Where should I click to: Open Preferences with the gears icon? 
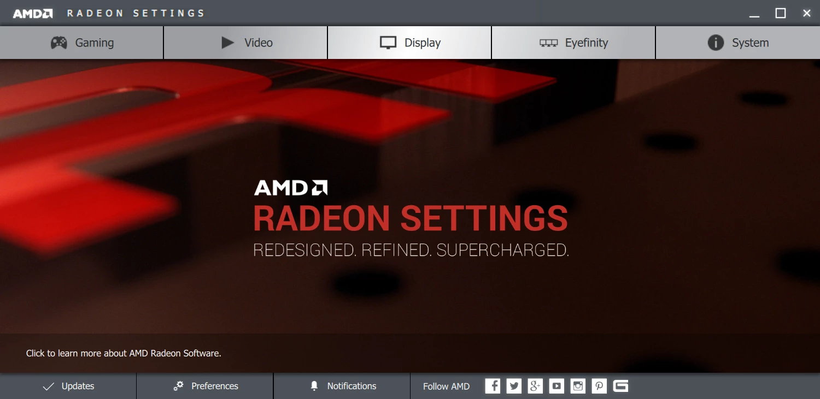(205, 386)
